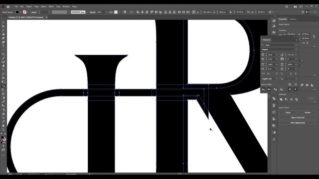Image resolution: width=319 pixels, height=179 pixels.
Task: Open the graphic style dropdown arrow
Action: pyautogui.click(x=119, y=12)
